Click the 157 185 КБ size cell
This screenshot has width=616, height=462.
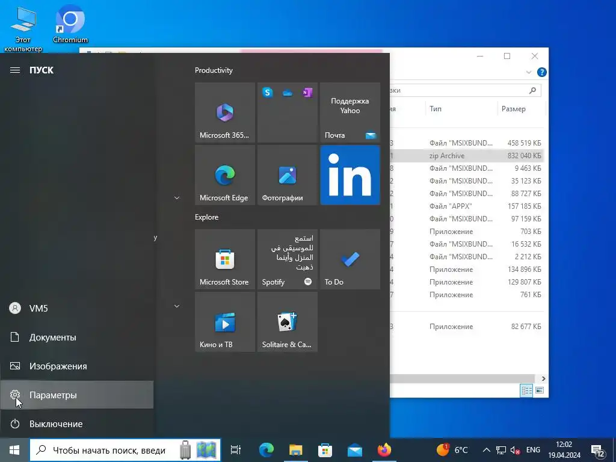coord(524,206)
